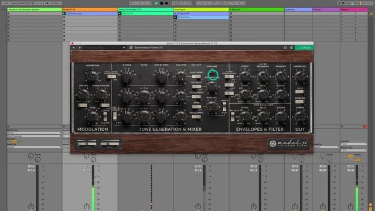The height and width of the screenshot is (211, 375).
Task: Select the DI for Model 72 FX track header
Action: pos(146,9)
